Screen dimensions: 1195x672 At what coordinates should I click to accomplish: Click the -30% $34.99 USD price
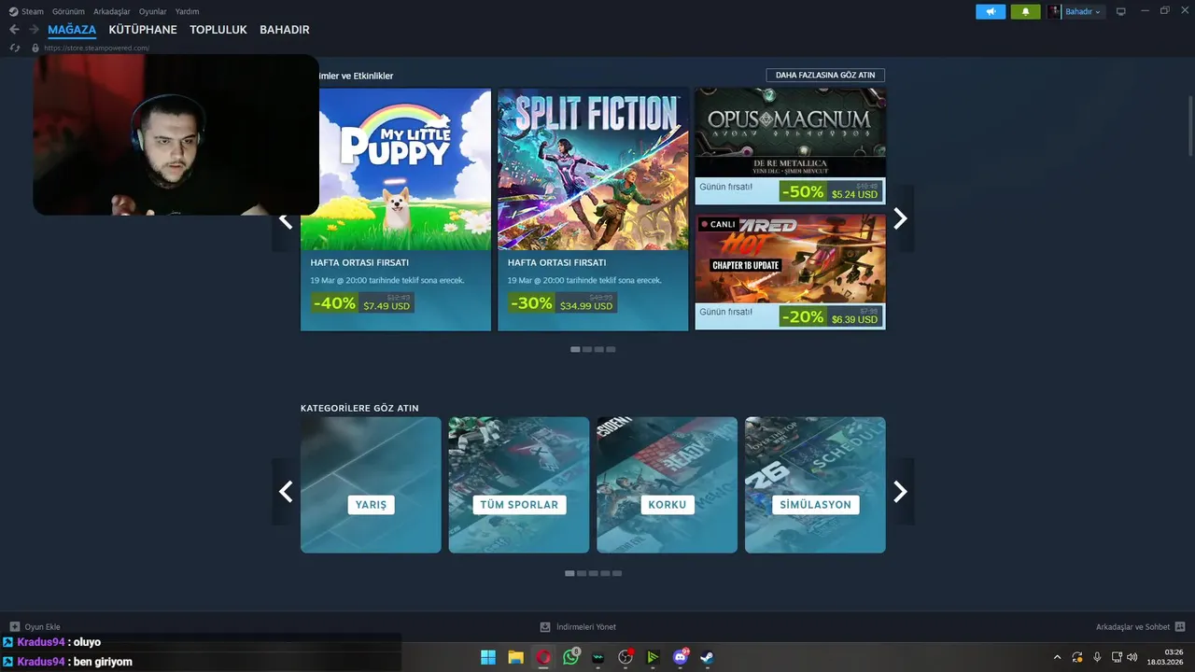562,303
